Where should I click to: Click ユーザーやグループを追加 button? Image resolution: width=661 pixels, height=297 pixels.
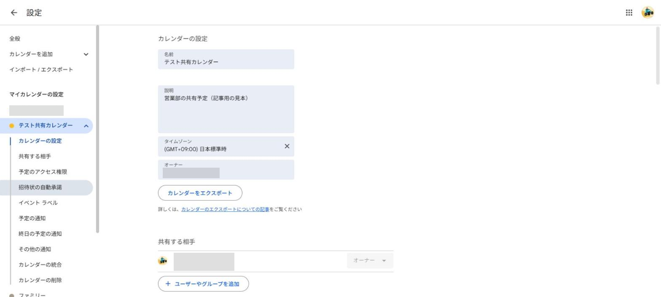pyautogui.click(x=203, y=284)
